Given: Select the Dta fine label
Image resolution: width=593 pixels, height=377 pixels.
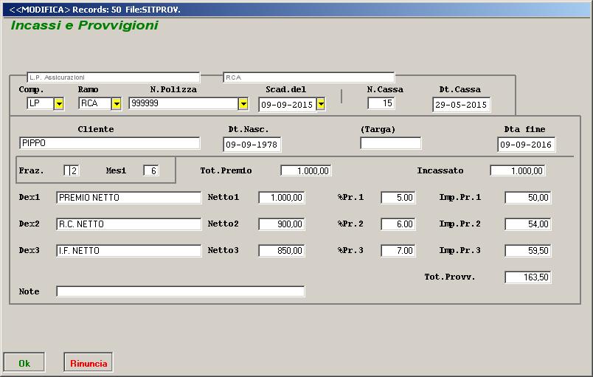Looking at the screenshot, I should (524, 129).
